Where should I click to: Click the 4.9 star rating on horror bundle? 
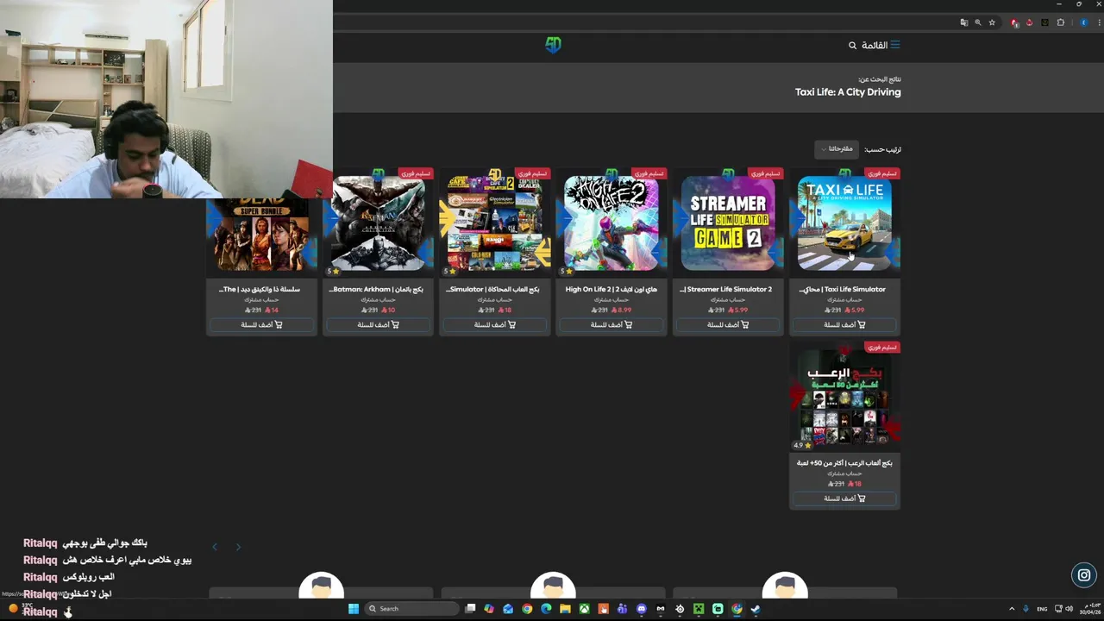click(801, 445)
